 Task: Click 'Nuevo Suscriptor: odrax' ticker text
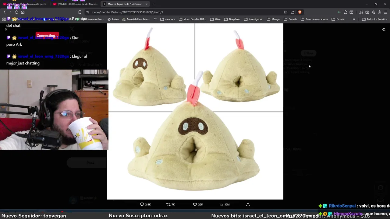click(138, 216)
